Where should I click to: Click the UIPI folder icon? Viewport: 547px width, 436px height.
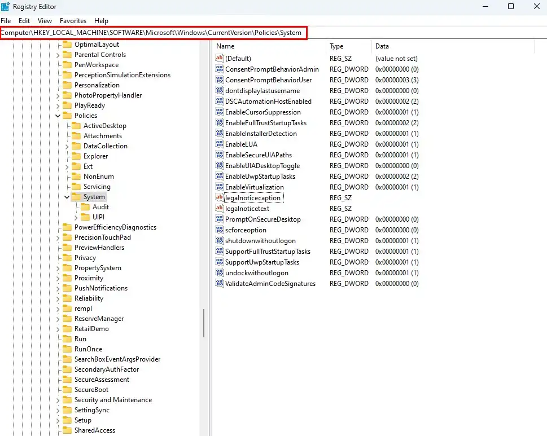click(x=85, y=217)
